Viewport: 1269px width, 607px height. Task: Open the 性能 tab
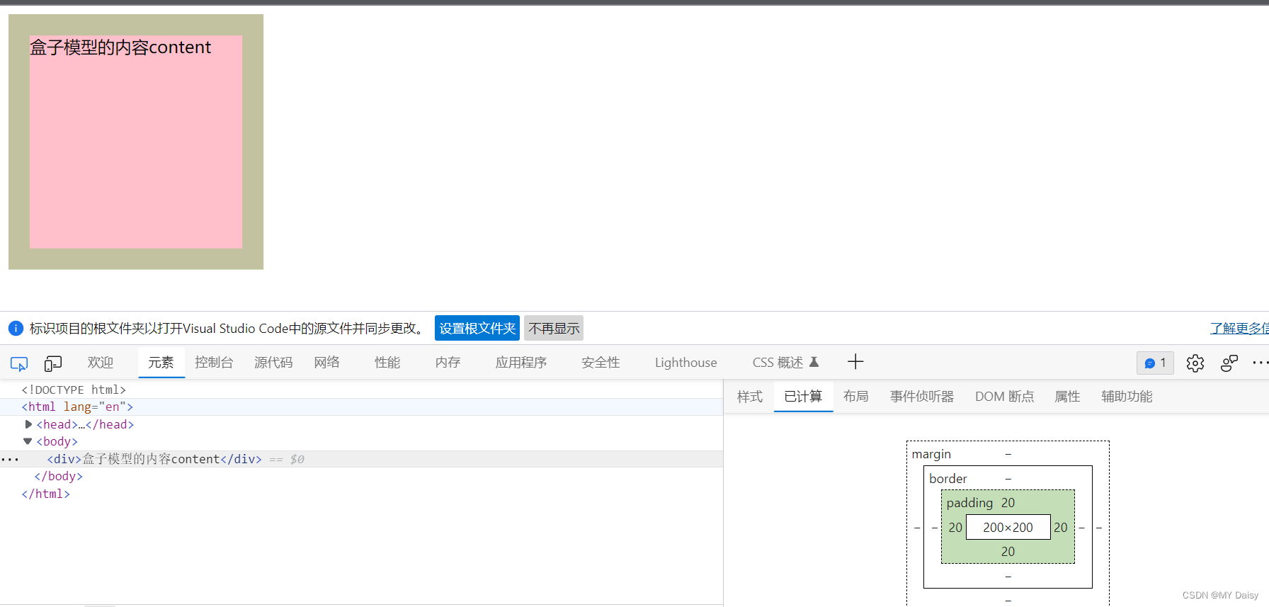[x=387, y=363]
